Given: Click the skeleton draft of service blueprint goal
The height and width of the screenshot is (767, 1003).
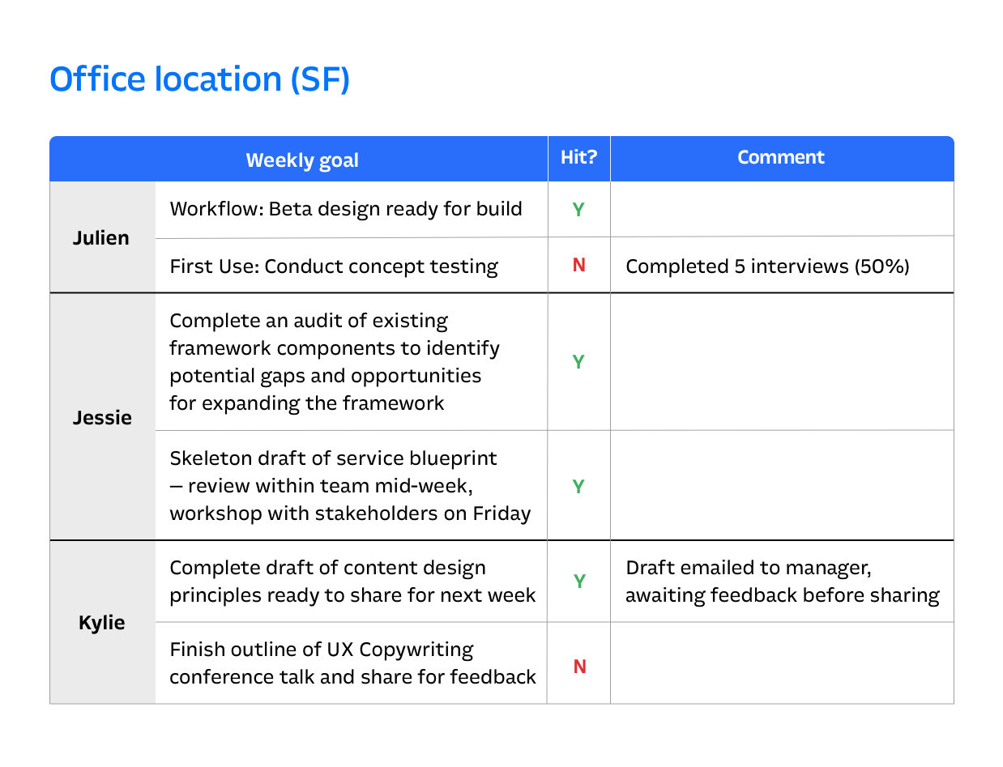Looking at the screenshot, I should 350,485.
